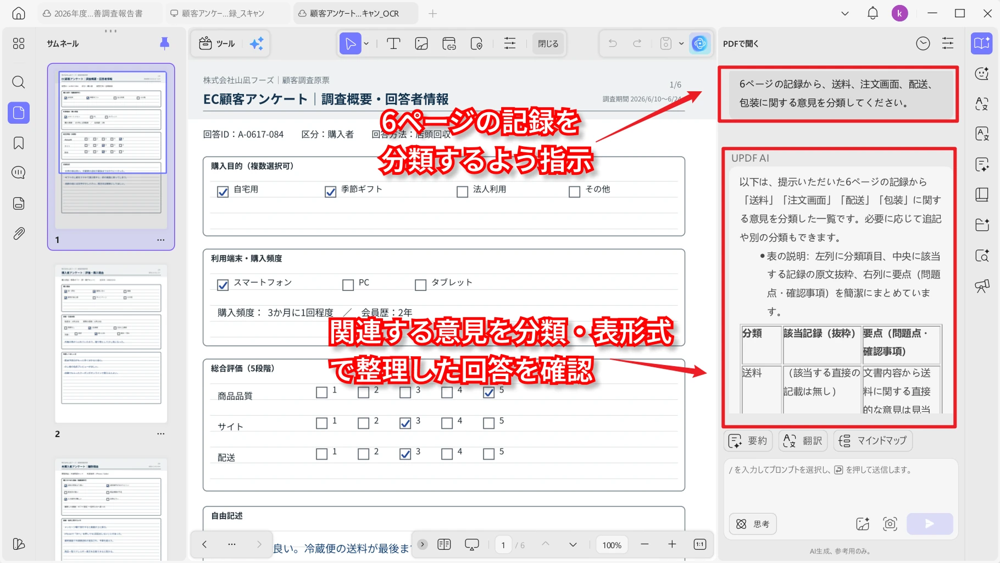Image resolution: width=1000 pixels, height=563 pixels.
Task: Click the 翻訳 button
Action: tap(803, 440)
